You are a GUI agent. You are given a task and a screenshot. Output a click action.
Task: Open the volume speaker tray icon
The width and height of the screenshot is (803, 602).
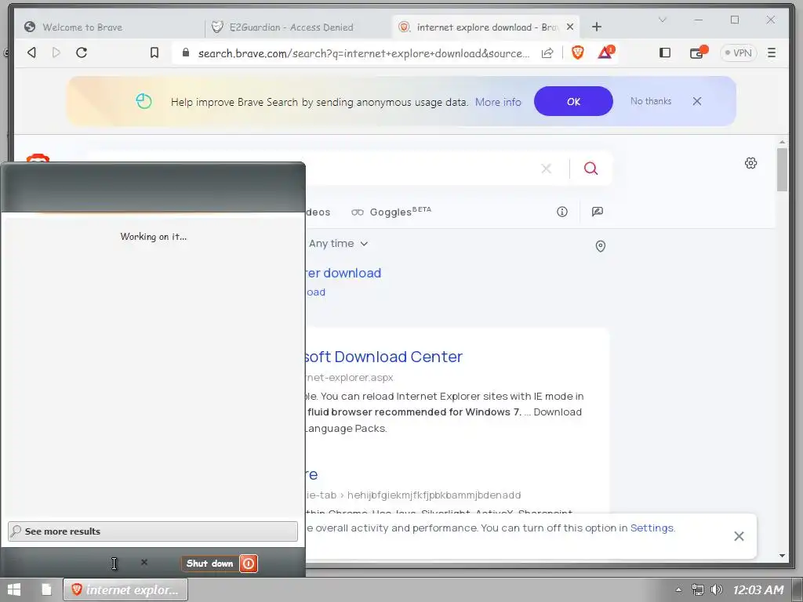point(717,589)
